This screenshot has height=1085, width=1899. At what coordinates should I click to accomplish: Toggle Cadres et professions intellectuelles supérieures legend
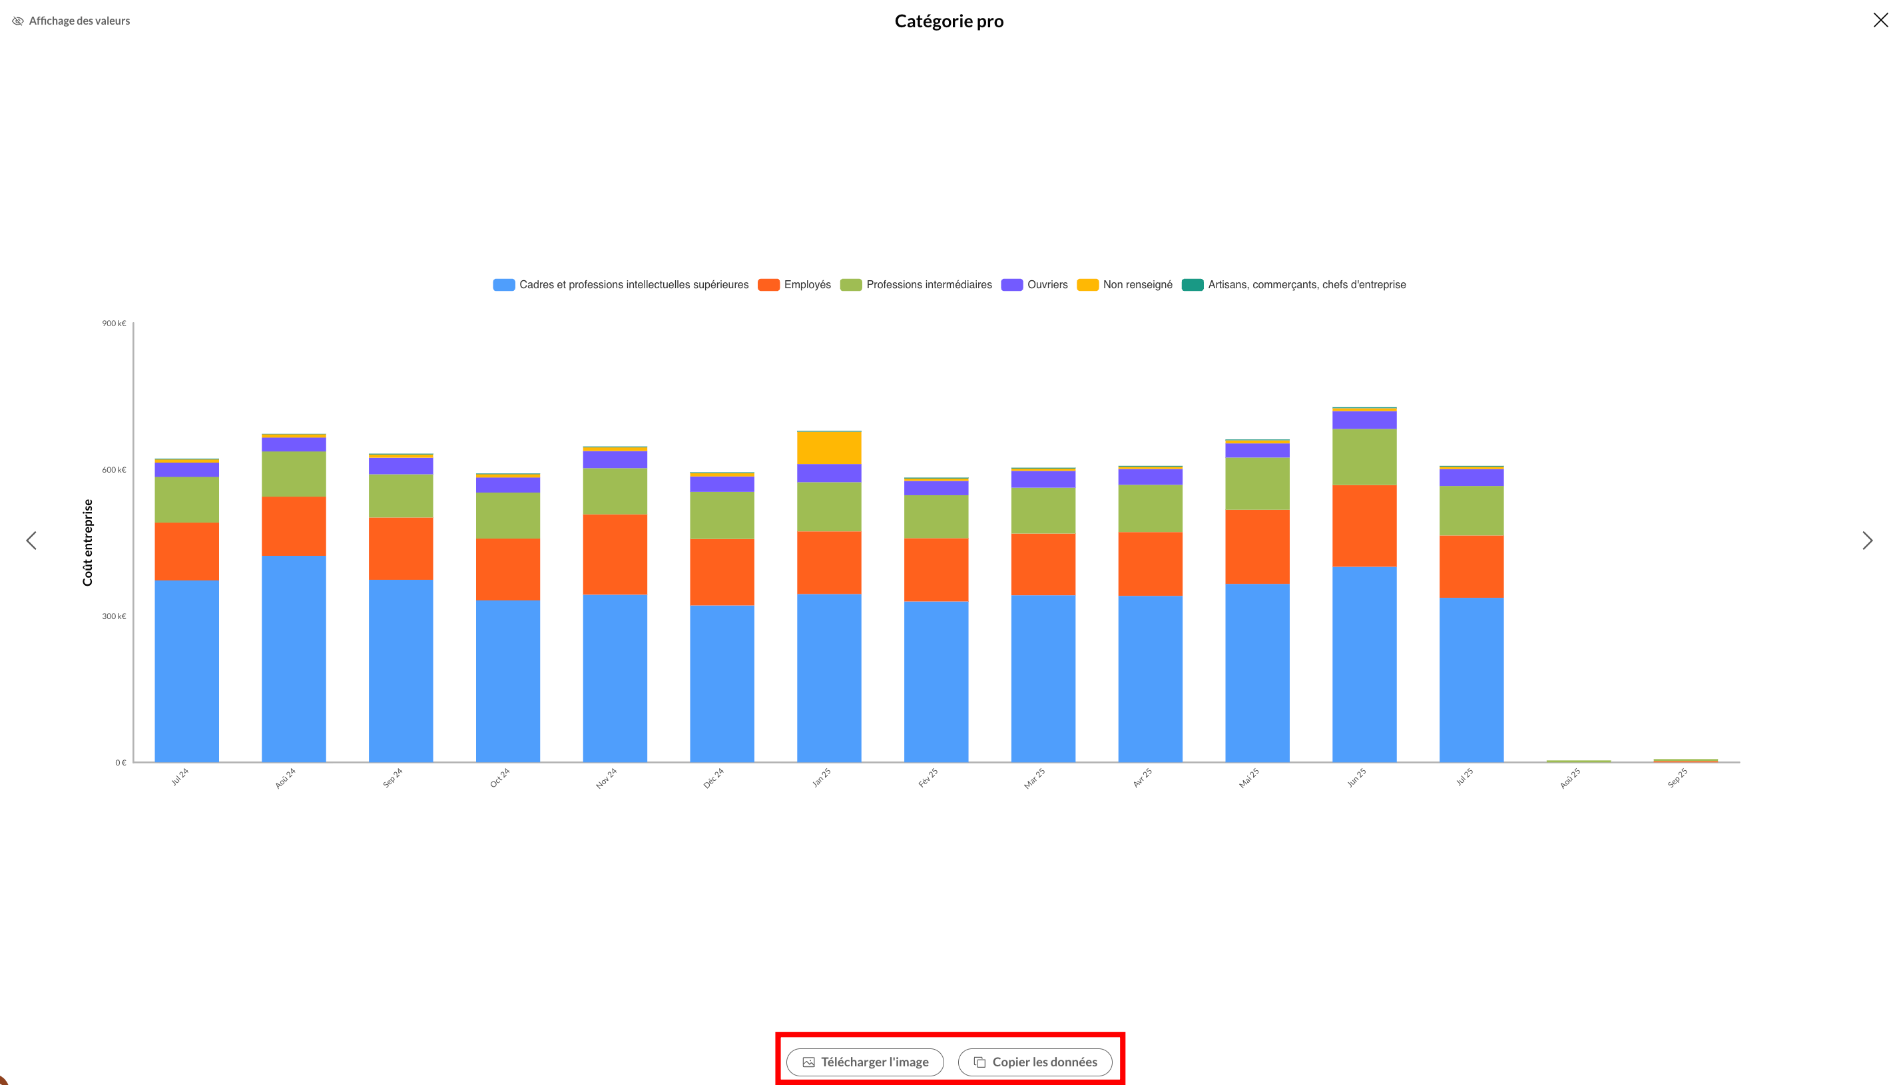(x=633, y=285)
